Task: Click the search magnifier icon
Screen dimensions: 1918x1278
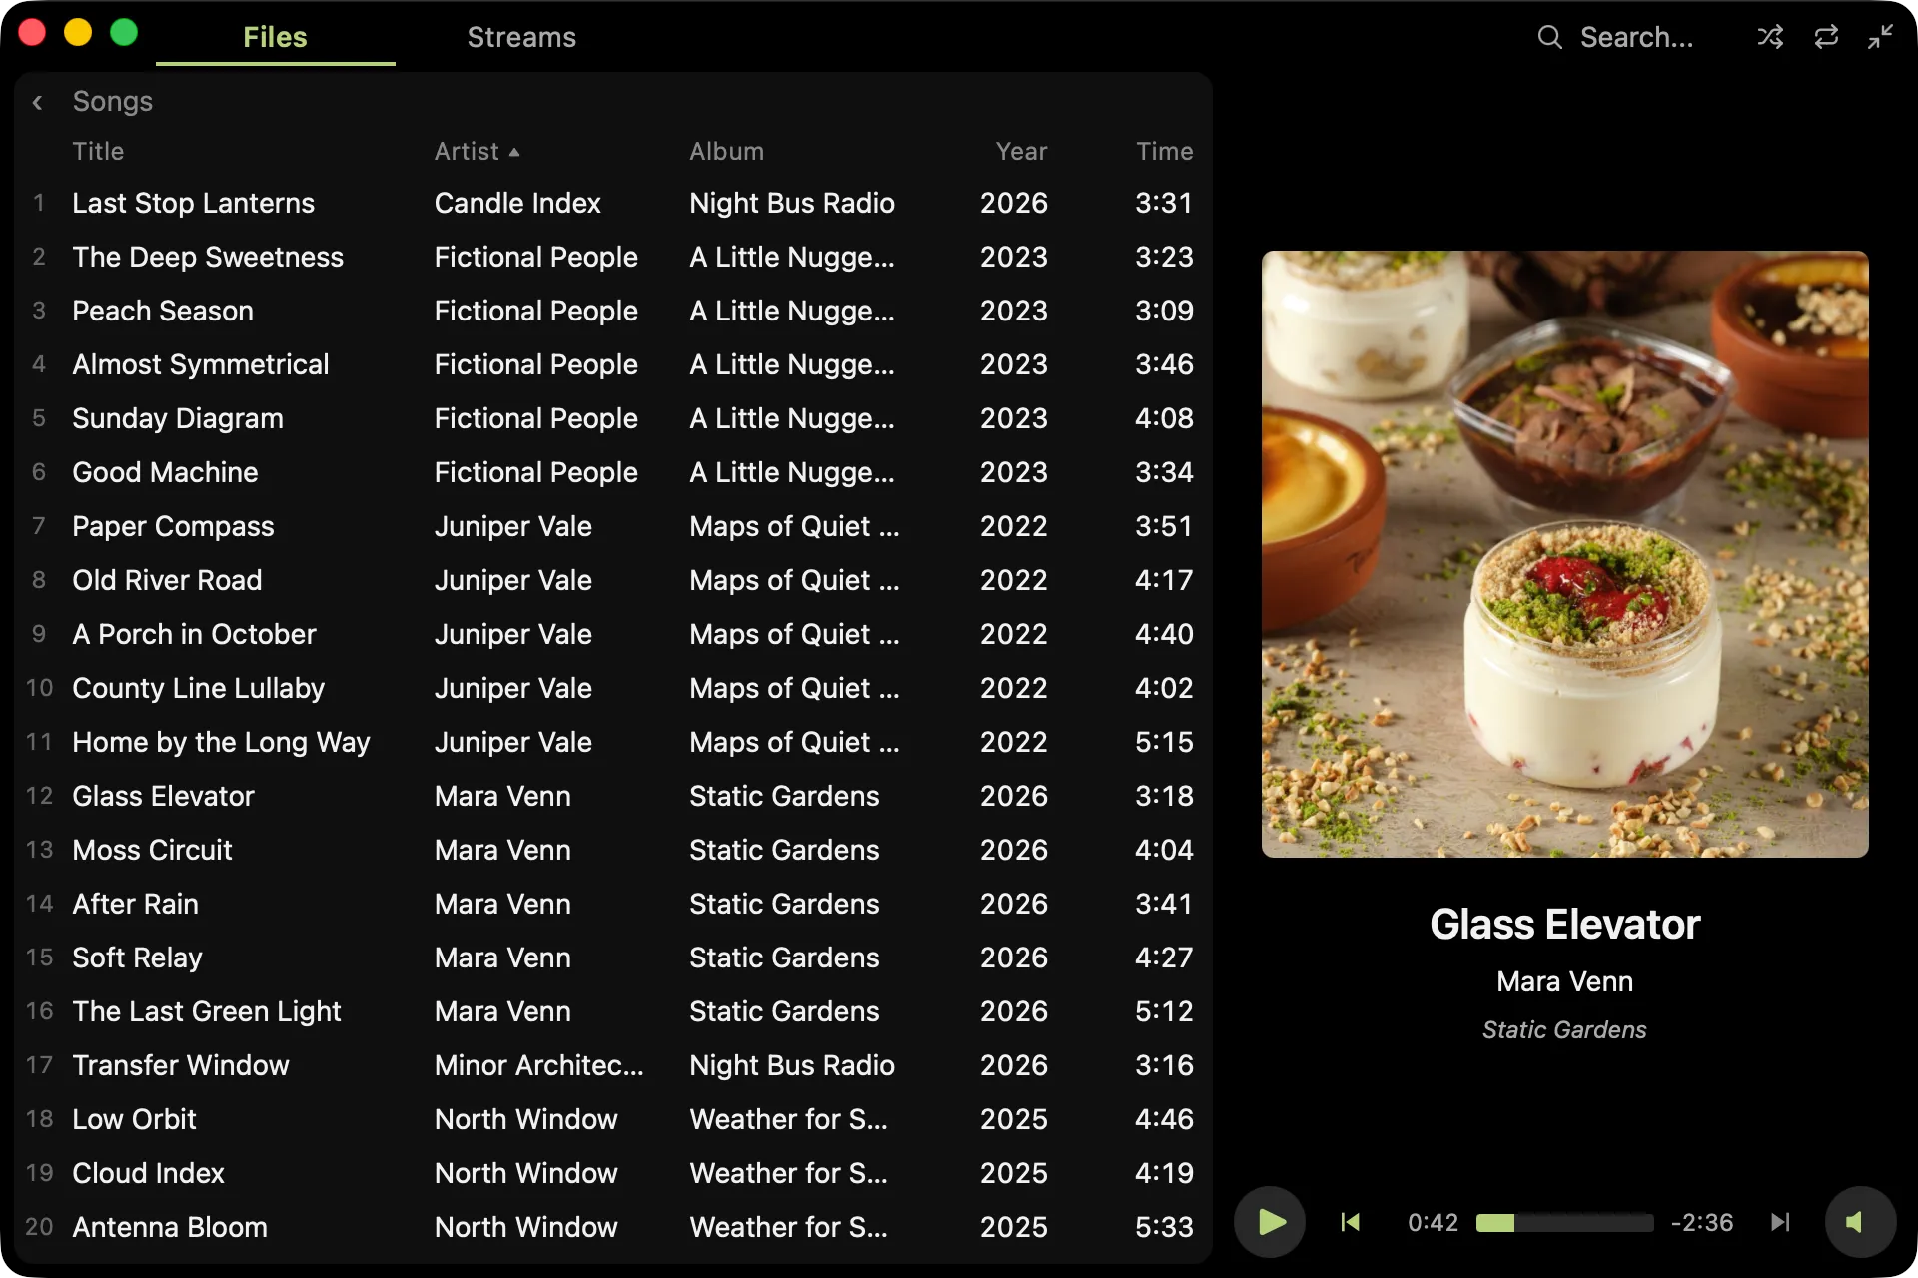Action: 1549,38
